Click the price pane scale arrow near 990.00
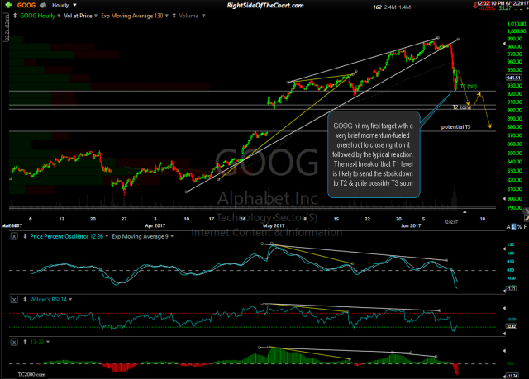The width and height of the screenshot is (529, 379). point(504,44)
